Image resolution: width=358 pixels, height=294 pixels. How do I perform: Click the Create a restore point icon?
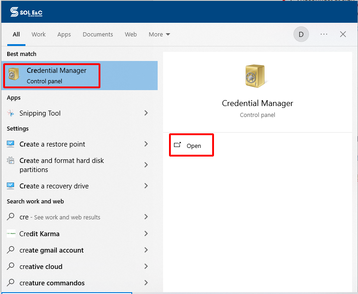click(11, 144)
